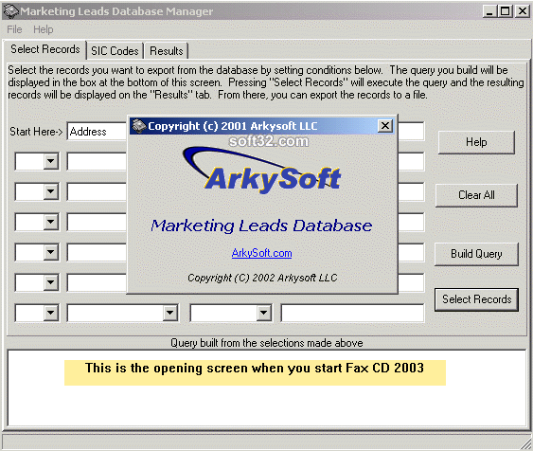The image size is (533, 451).
Task: Switch to the SIC Codes tab
Action: 115,51
